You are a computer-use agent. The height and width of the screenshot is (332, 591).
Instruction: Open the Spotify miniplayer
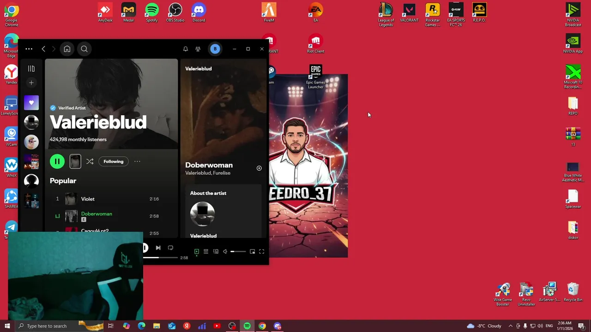252,252
